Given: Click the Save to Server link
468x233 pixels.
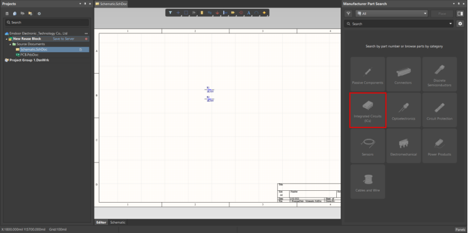Looking at the screenshot, I should coord(63,39).
